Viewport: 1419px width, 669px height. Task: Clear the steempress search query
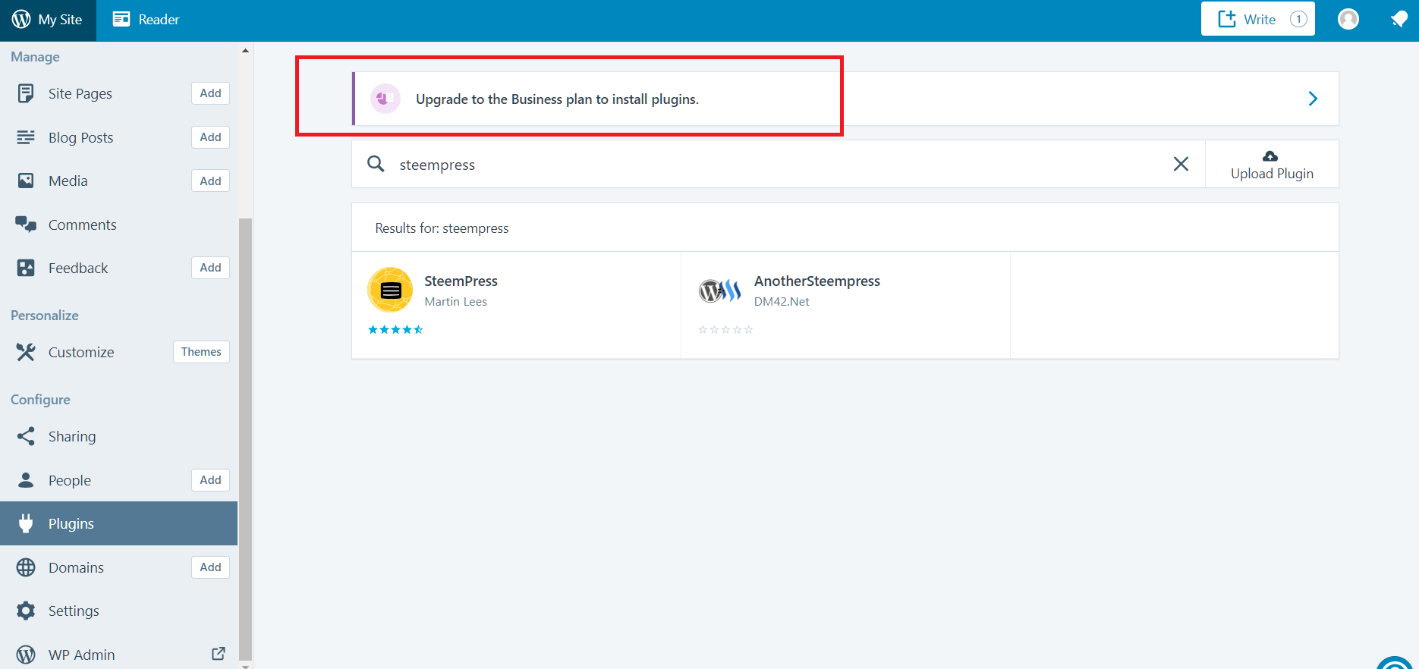1181,164
